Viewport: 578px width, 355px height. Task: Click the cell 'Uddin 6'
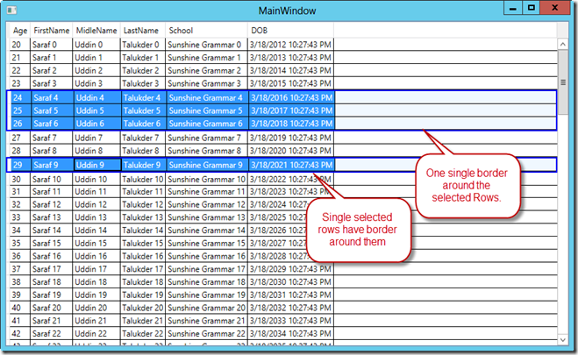[97, 124]
